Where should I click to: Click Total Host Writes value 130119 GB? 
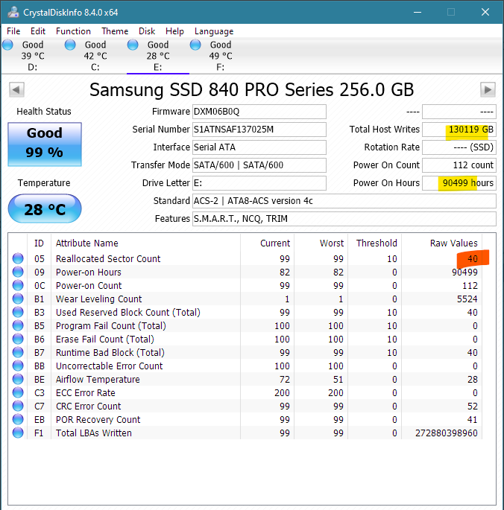coord(459,130)
